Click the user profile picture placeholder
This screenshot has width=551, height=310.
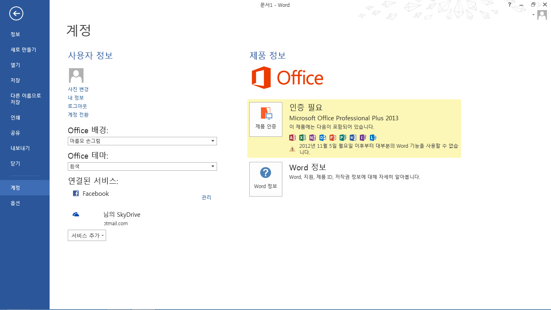pyautogui.click(x=76, y=75)
